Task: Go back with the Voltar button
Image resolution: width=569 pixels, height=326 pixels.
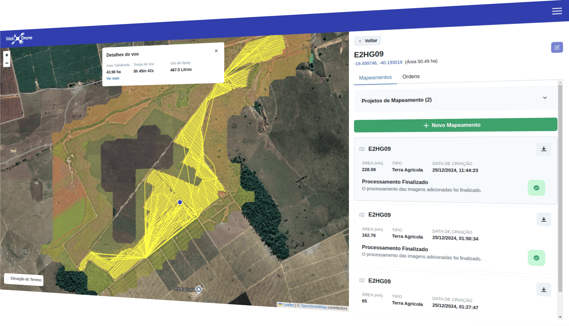Action: (368, 41)
